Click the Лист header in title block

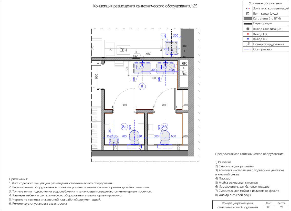(x=268, y=203)
